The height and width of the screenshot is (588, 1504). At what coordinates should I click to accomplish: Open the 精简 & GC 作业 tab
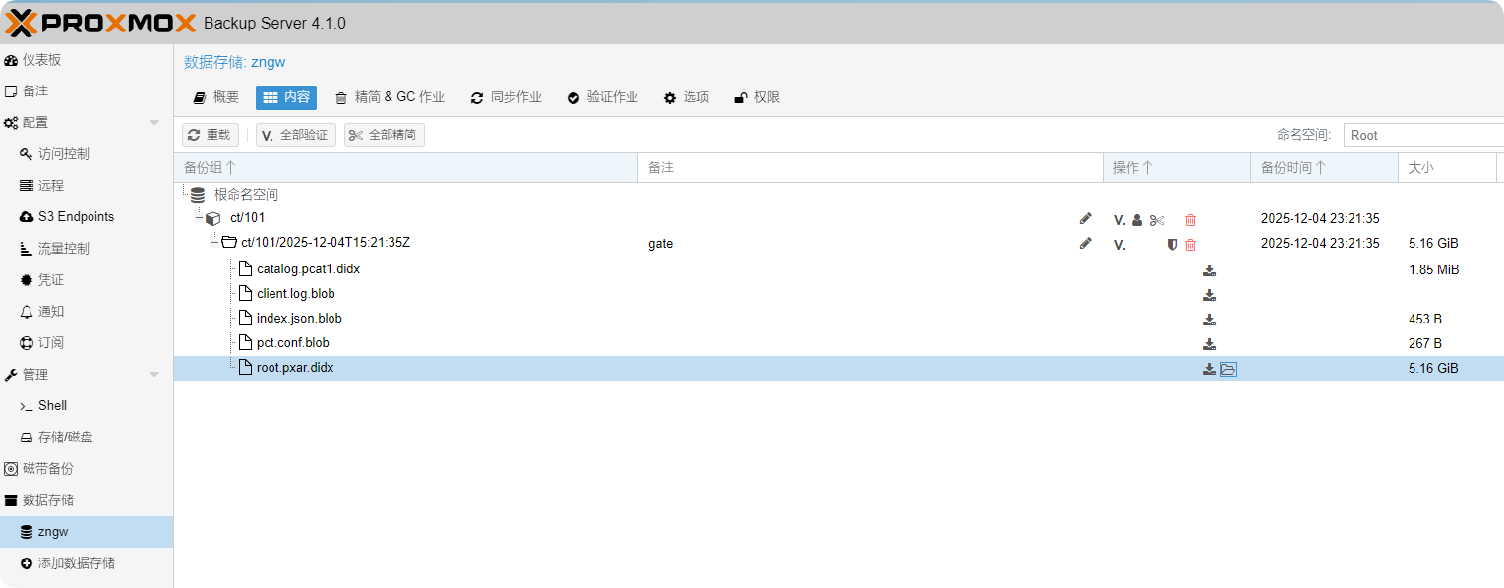tap(390, 97)
